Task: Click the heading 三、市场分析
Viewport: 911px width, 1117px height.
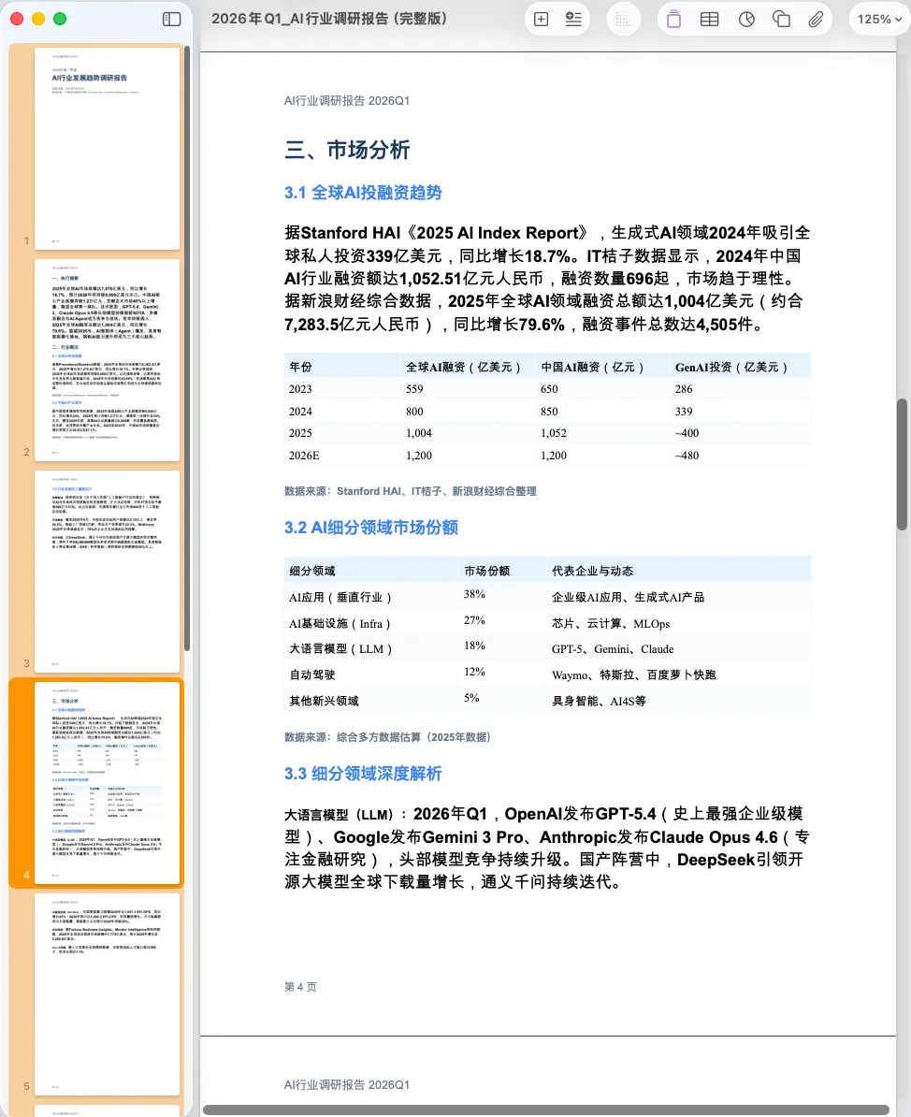Action: pos(347,150)
